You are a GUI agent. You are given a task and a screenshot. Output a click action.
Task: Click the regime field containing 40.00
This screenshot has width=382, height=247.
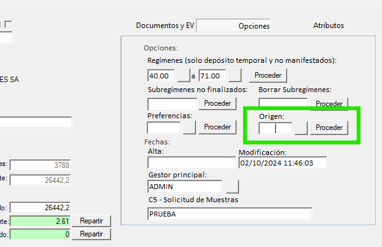pyautogui.click(x=161, y=76)
